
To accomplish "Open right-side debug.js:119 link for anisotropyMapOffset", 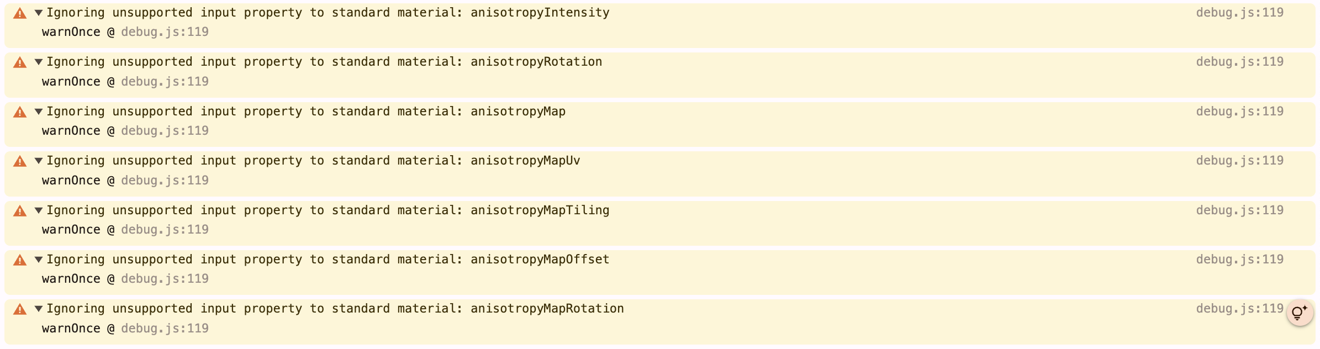I will [x=1239, y=260].
